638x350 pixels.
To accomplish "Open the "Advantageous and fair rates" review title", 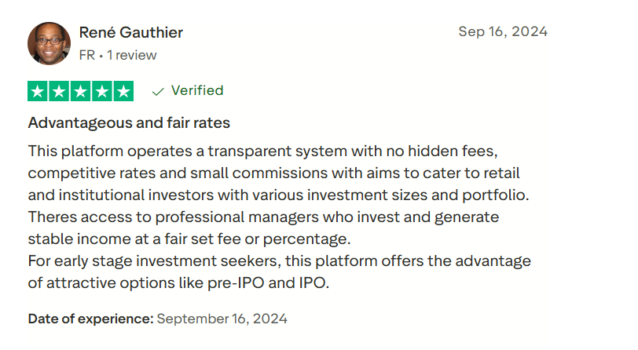I will pos(129,123).
